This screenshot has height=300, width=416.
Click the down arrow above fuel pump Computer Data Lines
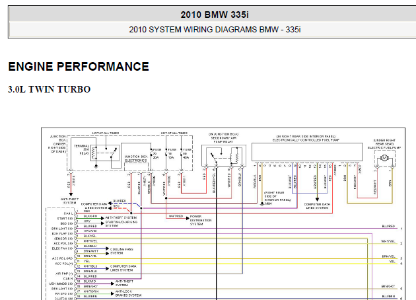317,199
